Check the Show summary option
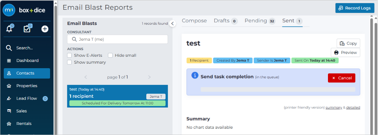 point(69,62)
